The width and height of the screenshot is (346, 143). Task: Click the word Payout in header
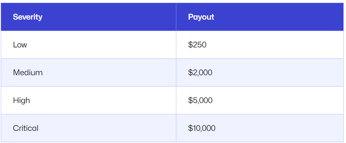click(x=201, y=17)
